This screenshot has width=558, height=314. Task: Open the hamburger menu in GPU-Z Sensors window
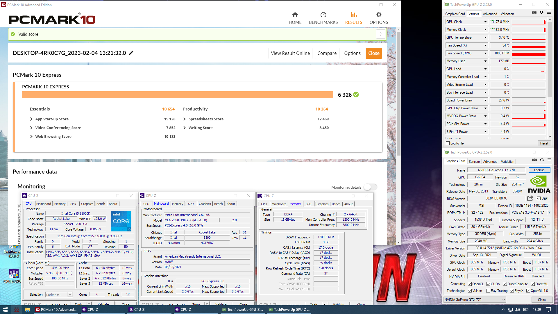pyautogui.click(x=549, y=13)
